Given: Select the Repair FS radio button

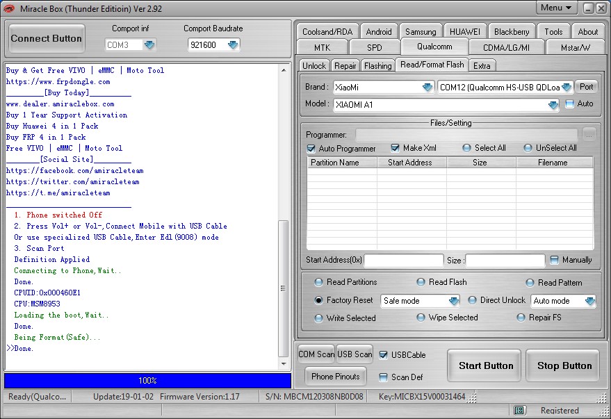Looking at the screenshot, I should coord(521,318).
